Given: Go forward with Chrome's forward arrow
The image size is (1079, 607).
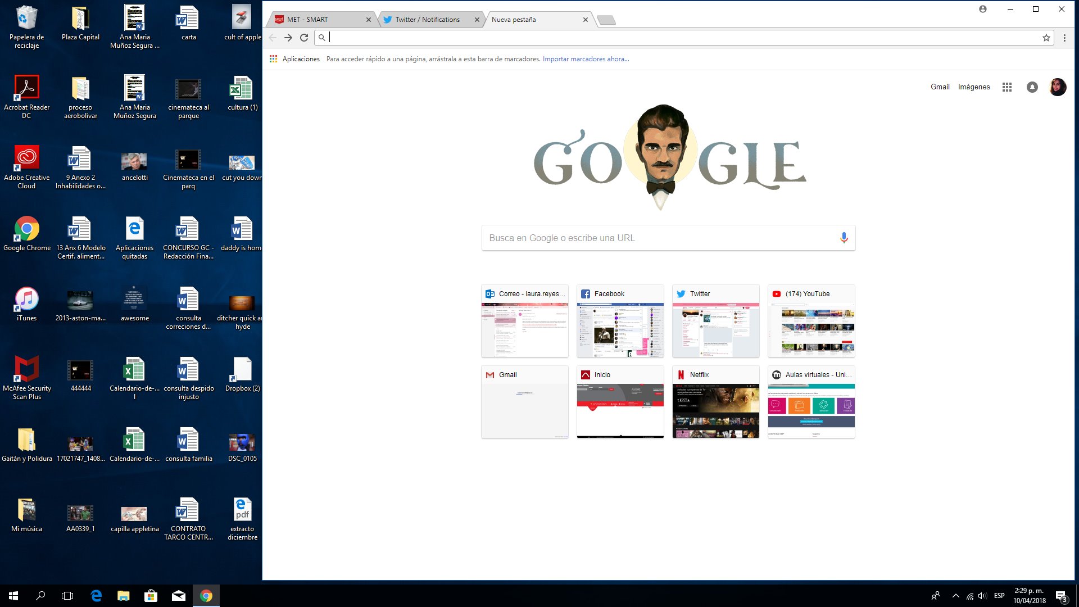Looking at the screenshot, I should 288,38.
